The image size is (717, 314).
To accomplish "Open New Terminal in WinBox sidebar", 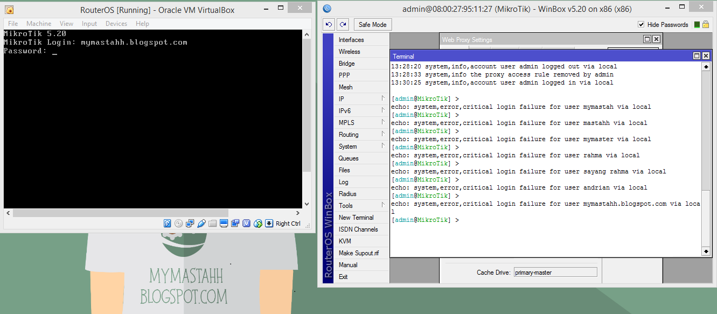I will (x=361, y=218).
